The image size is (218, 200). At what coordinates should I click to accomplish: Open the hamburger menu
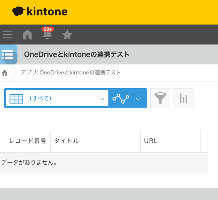(7, 35)
